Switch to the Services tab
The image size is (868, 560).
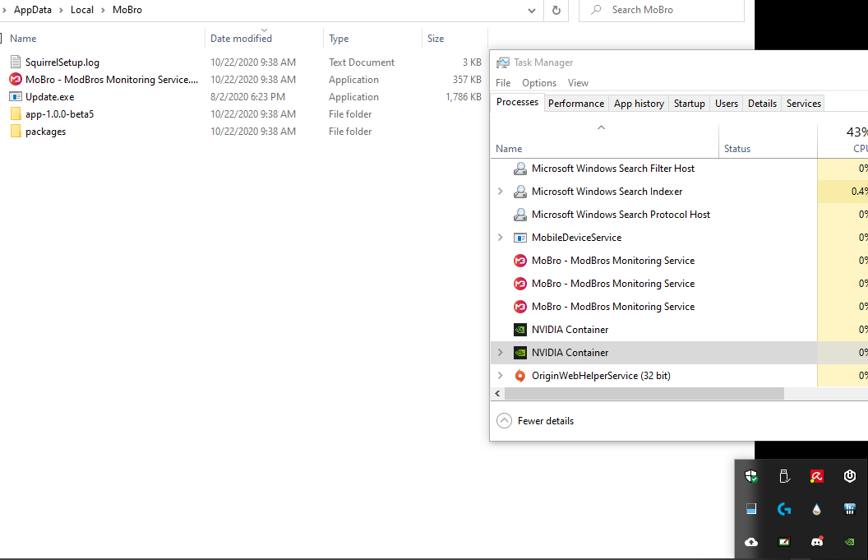(x=804, y=104)
